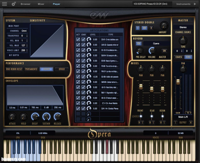
Task: Switch to the Mixer tab
Action: coord(41,4)
